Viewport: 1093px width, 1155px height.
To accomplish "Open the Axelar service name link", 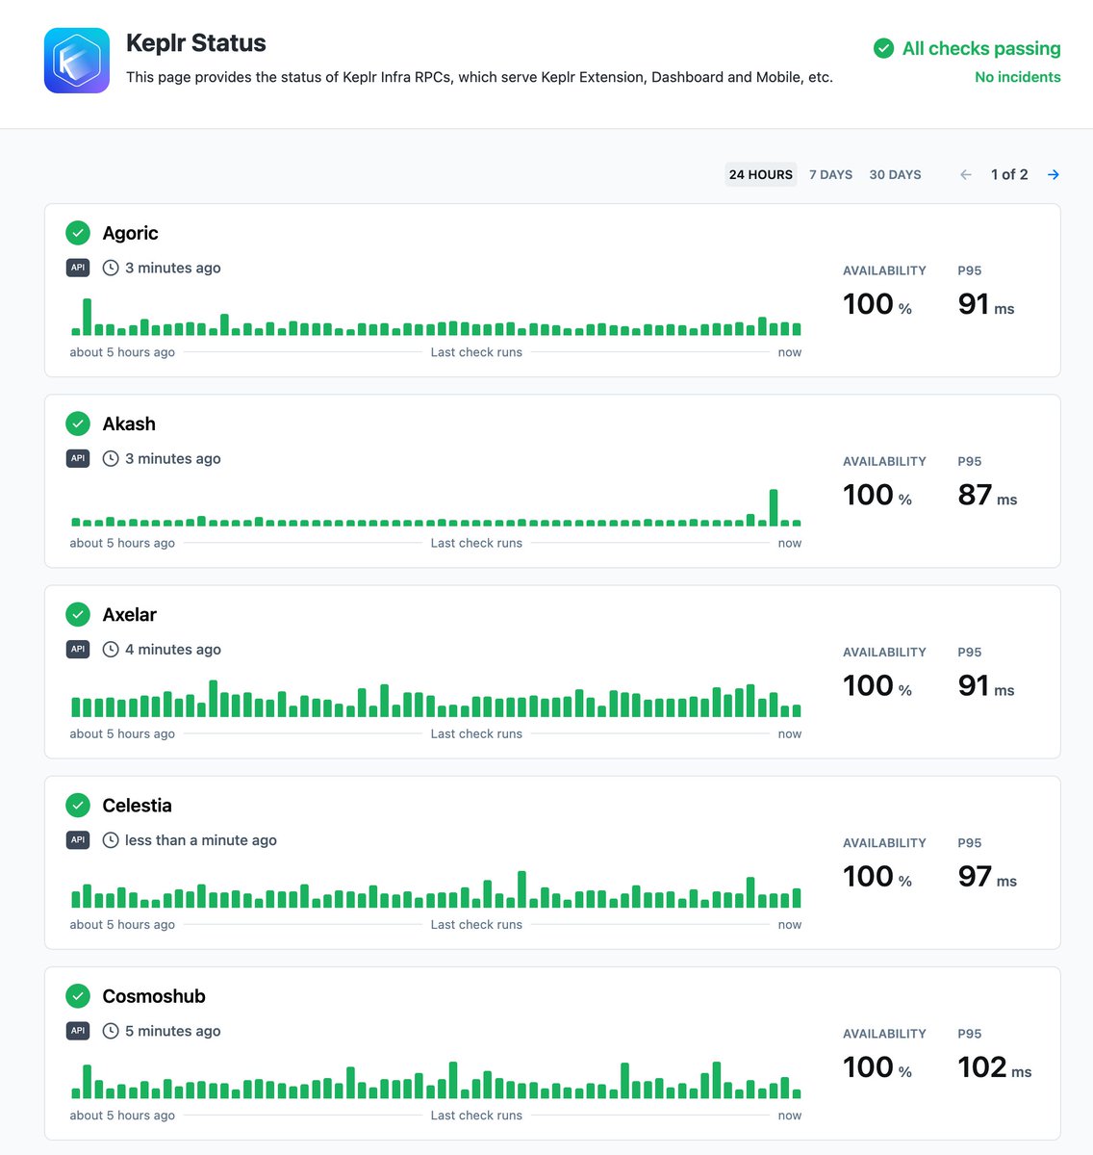I will 129,614.
